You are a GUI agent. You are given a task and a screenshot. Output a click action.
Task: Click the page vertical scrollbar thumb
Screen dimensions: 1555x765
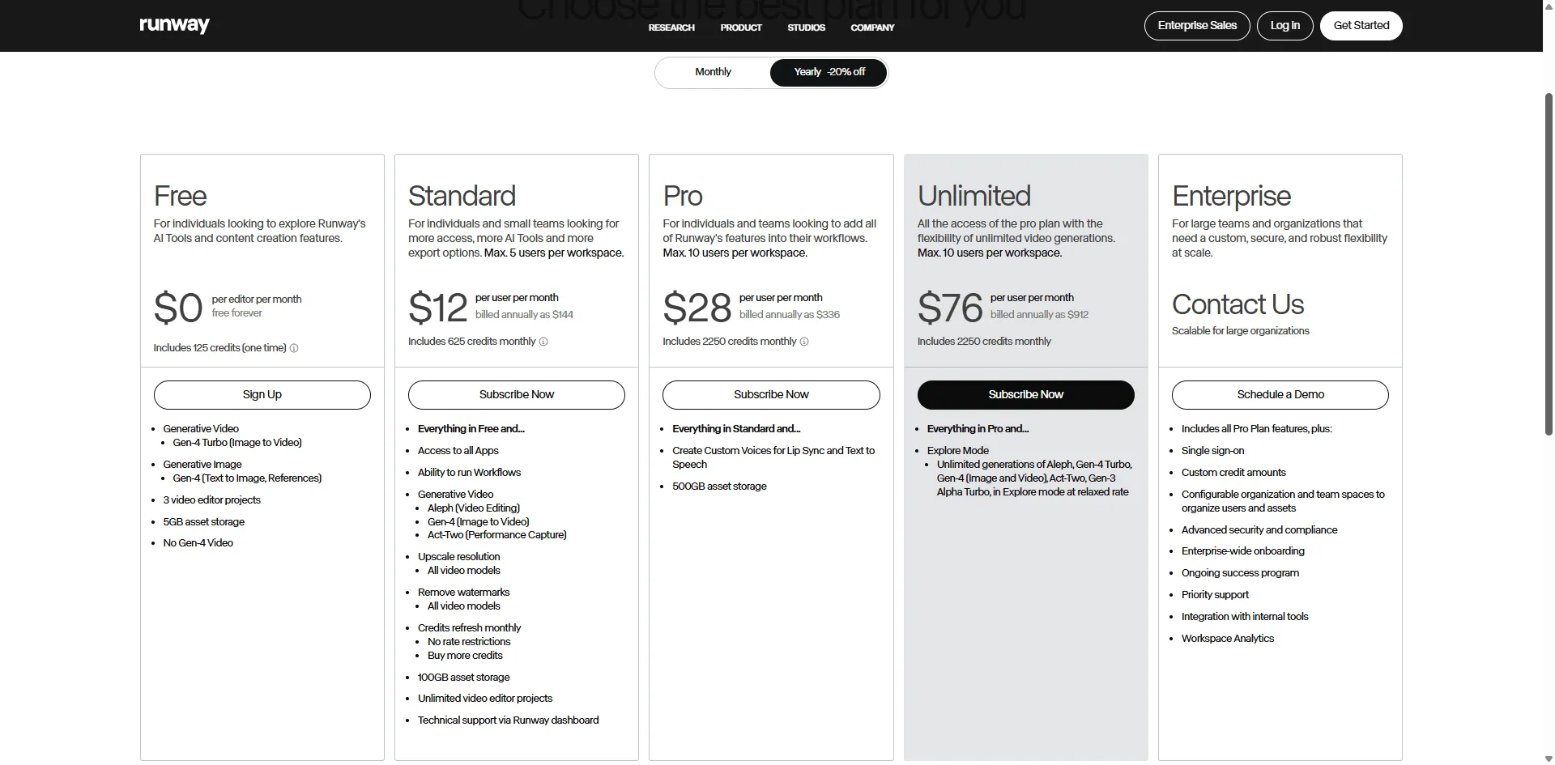click(1549, 263)
